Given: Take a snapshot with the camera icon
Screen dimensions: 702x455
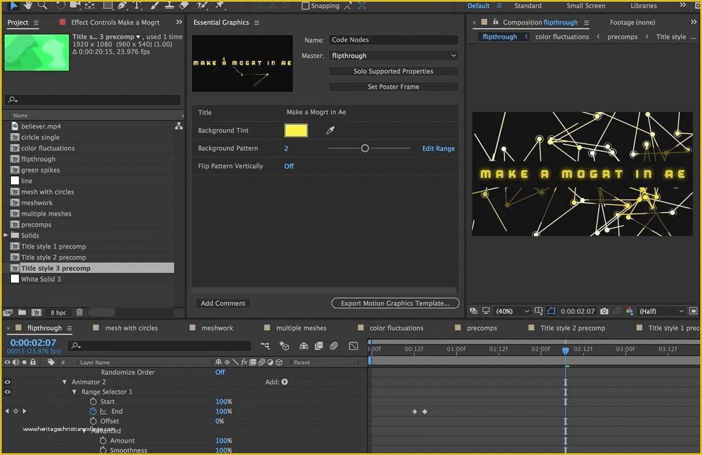Looking at the screenshot, I should pos(604,311).
